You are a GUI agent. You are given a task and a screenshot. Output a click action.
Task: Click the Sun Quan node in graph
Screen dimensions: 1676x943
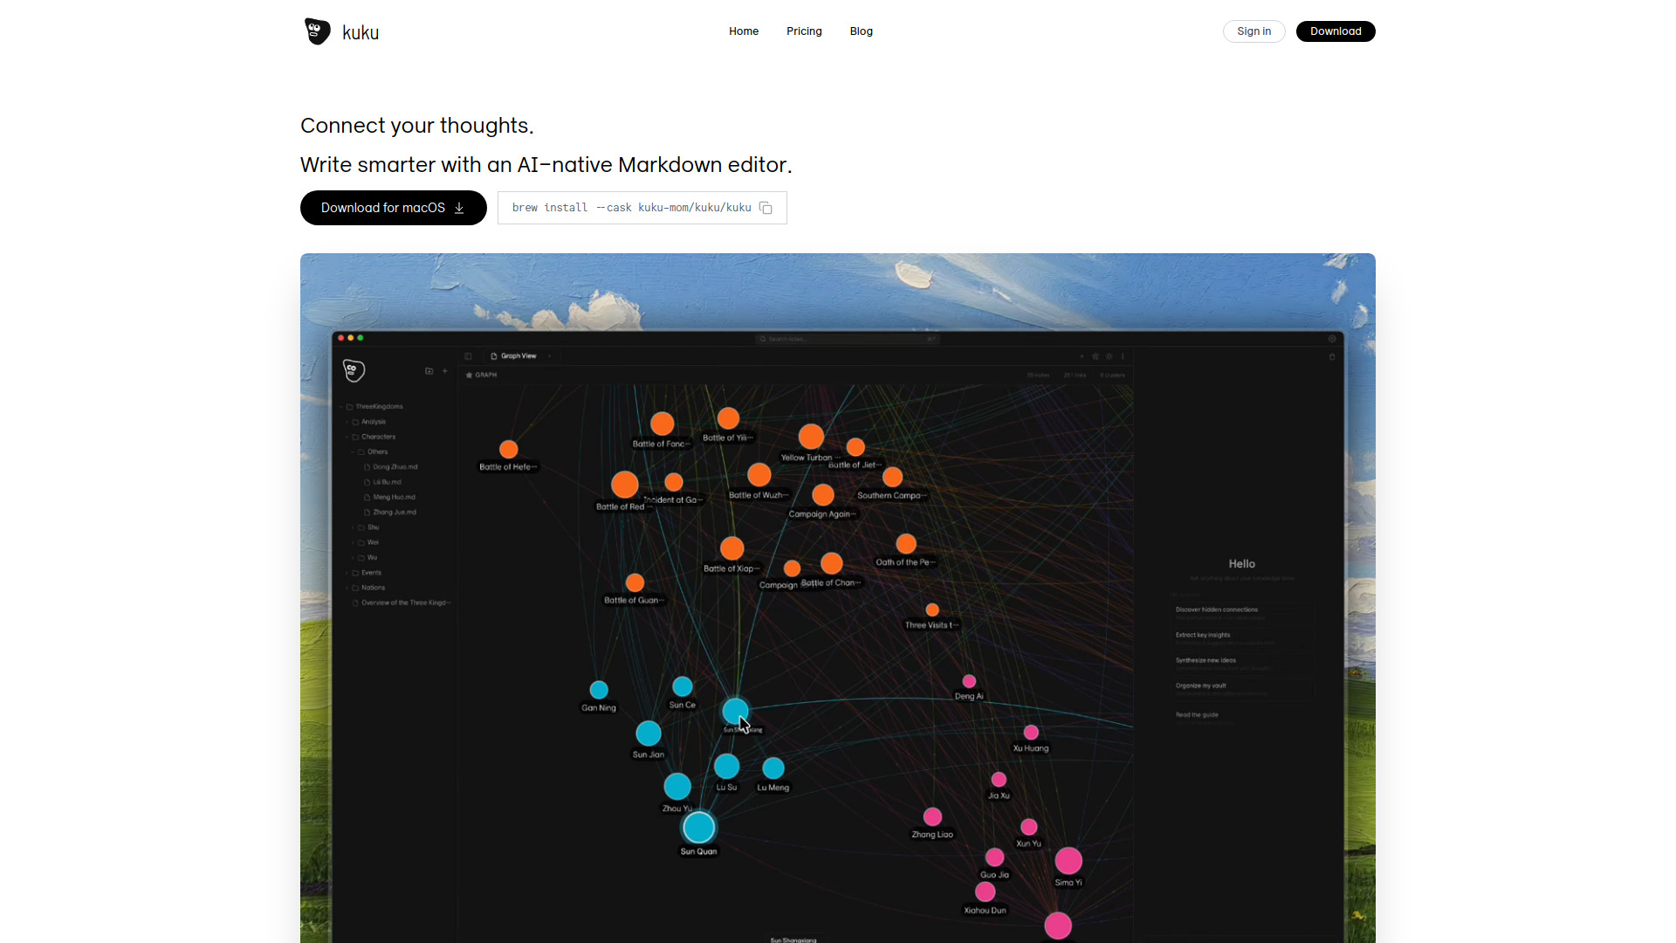(x=698, y=827)
